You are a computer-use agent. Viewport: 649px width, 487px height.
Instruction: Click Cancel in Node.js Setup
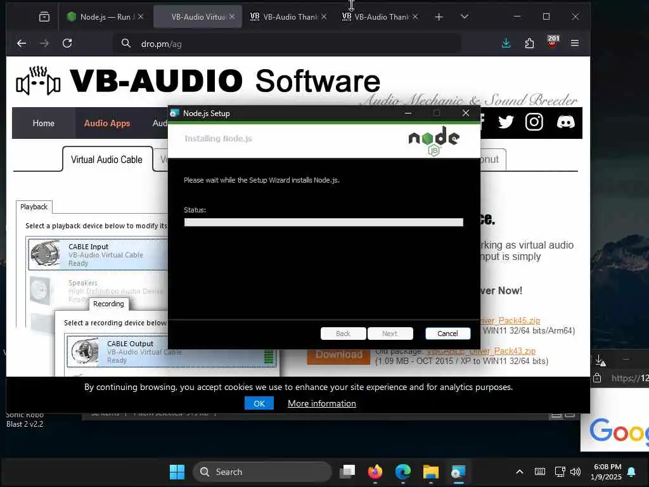pos(447,334)
